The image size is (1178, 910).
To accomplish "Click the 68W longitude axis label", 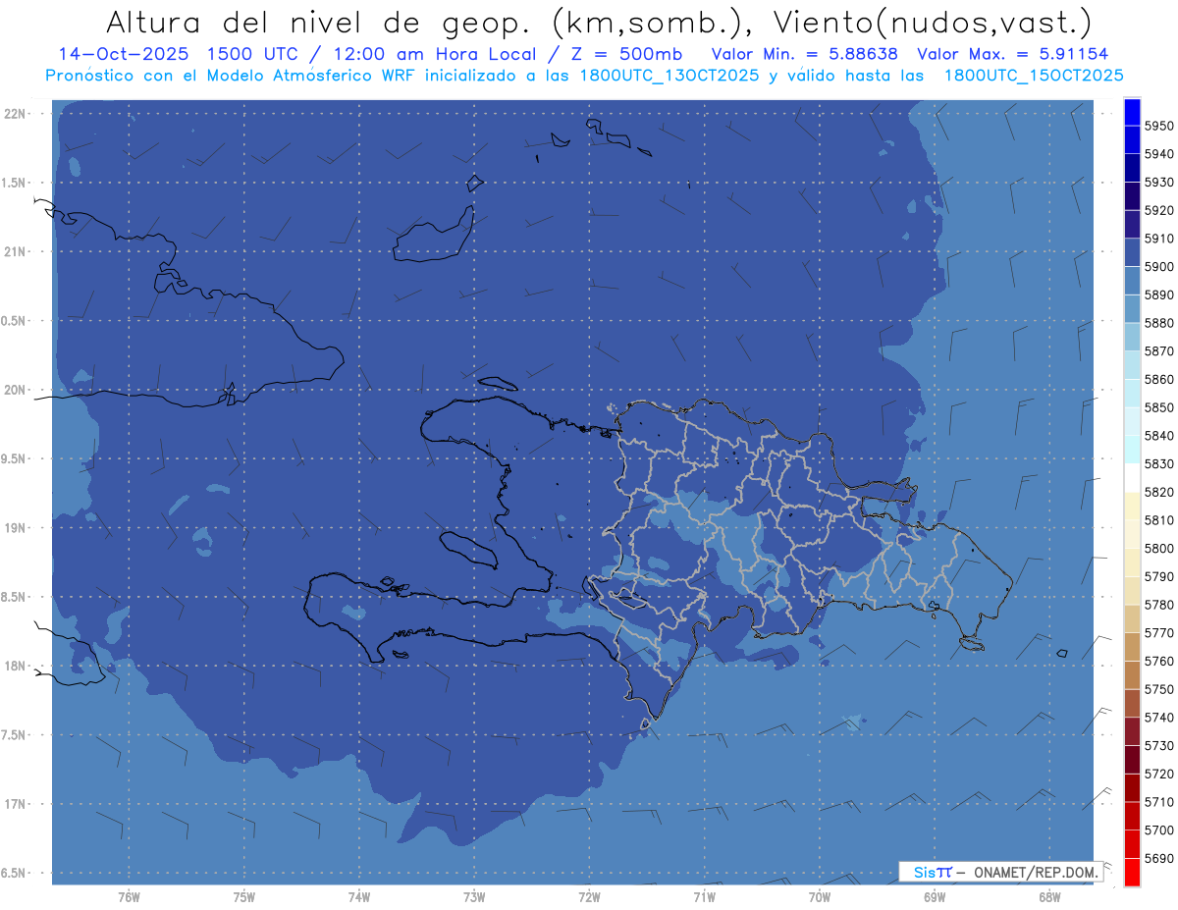I will 1048,897.
